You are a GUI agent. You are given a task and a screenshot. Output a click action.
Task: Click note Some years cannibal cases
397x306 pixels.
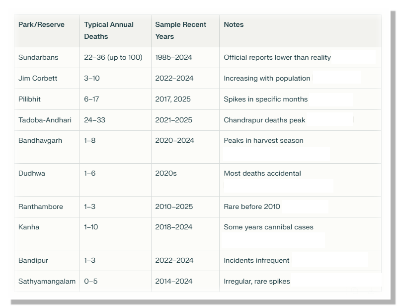coord(268,227)
